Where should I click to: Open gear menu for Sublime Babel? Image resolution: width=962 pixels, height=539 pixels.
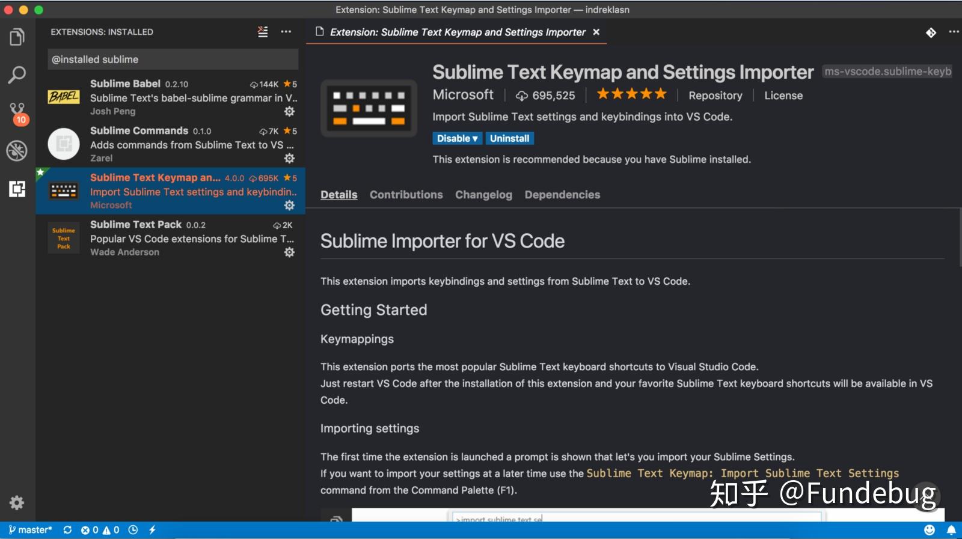(x=289, y=112)
